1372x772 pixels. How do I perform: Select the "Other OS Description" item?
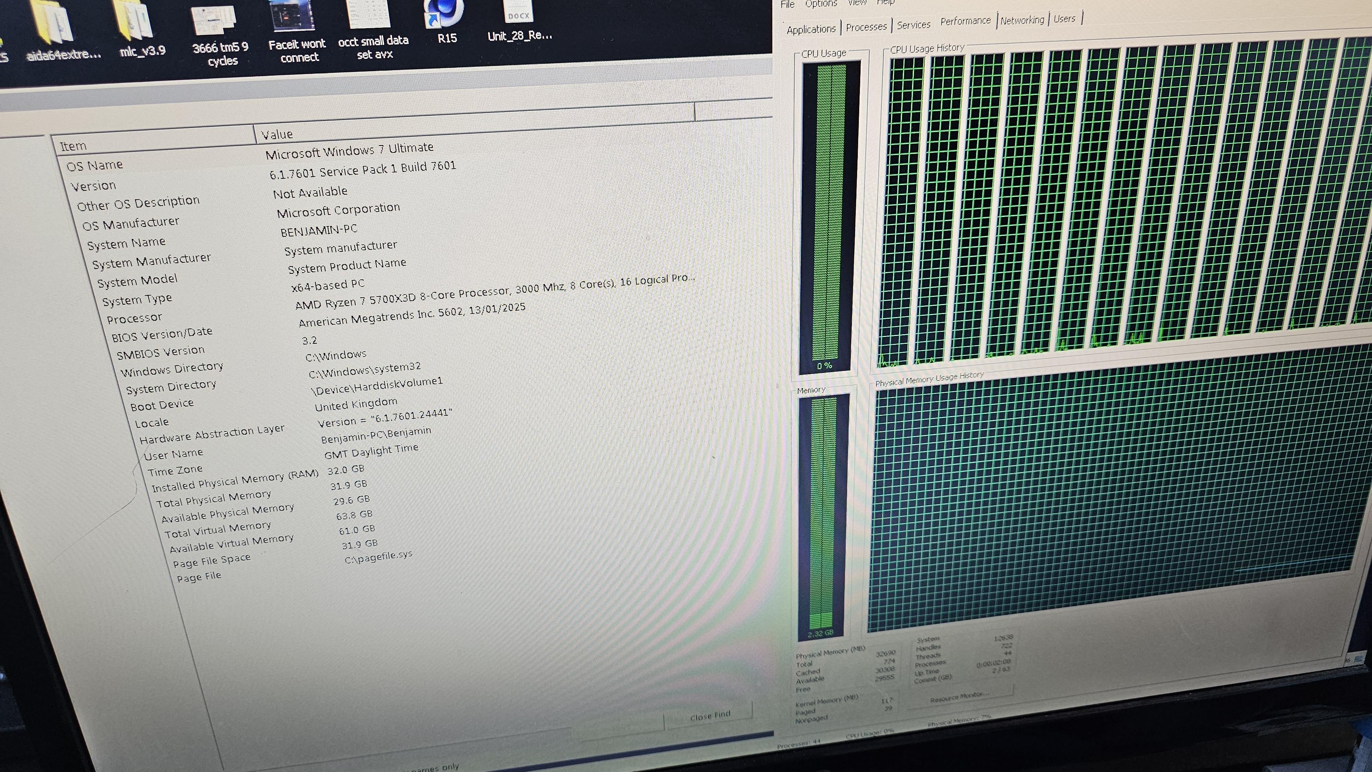[138, 203]
